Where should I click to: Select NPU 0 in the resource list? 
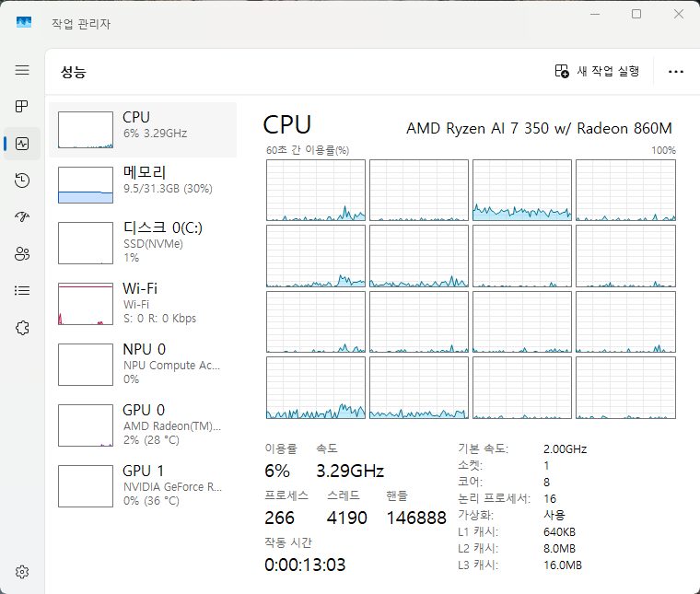coord(143,364)
